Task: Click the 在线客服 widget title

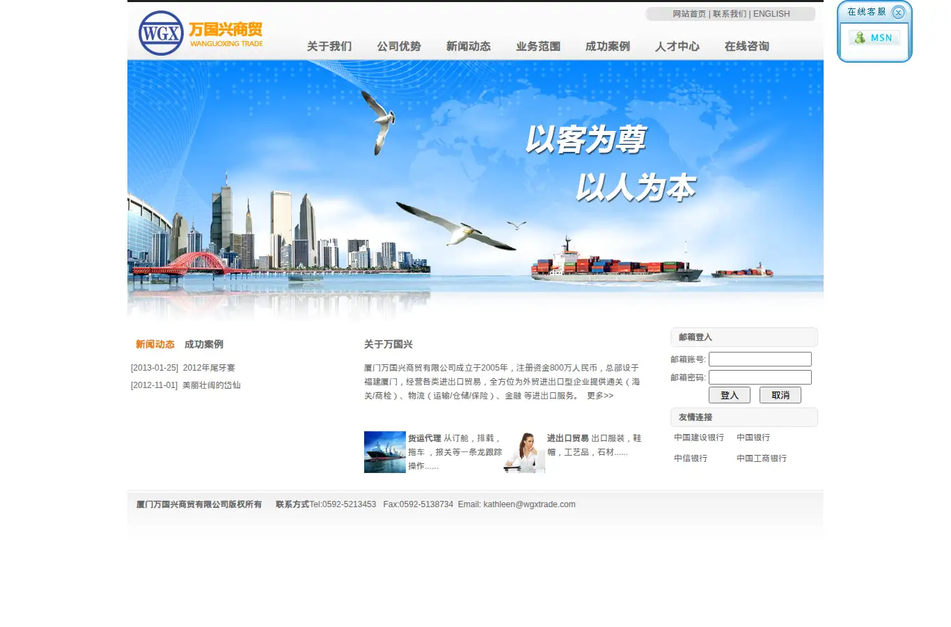Action: (x=867, y=12)
